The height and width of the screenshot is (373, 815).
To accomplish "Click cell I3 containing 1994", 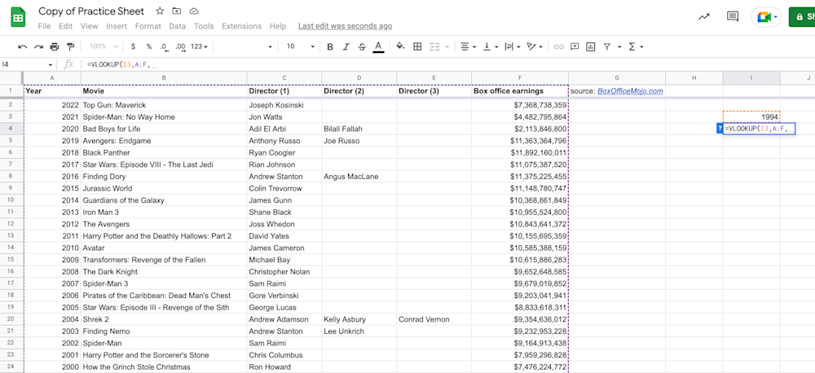I will click(751, 117).
